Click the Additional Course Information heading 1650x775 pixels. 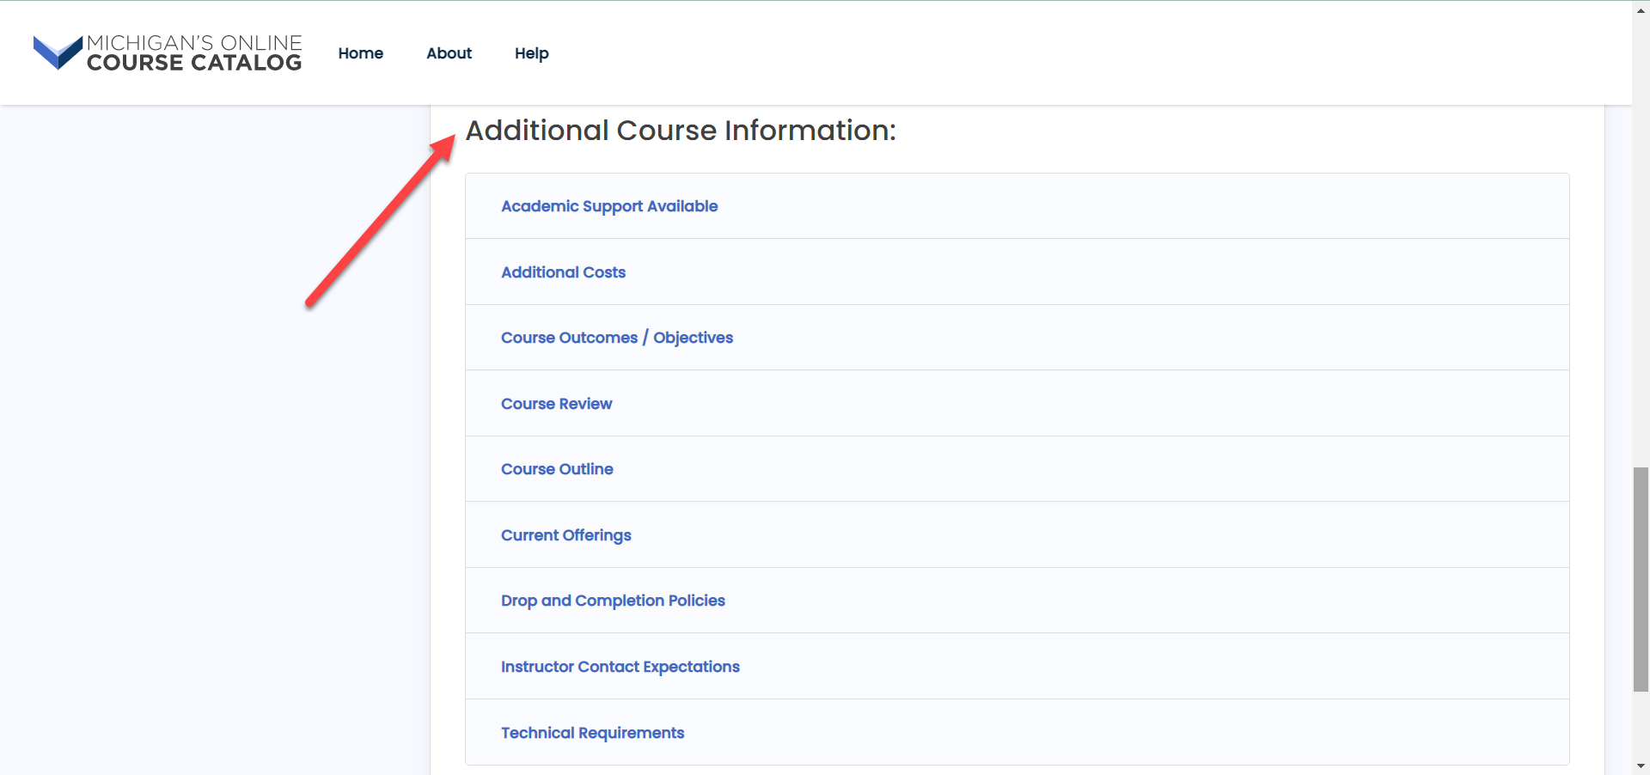click(x=681, y=131)
